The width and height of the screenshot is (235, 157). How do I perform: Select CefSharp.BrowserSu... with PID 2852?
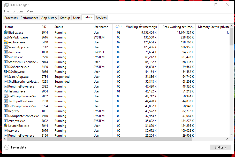(23, 96)
